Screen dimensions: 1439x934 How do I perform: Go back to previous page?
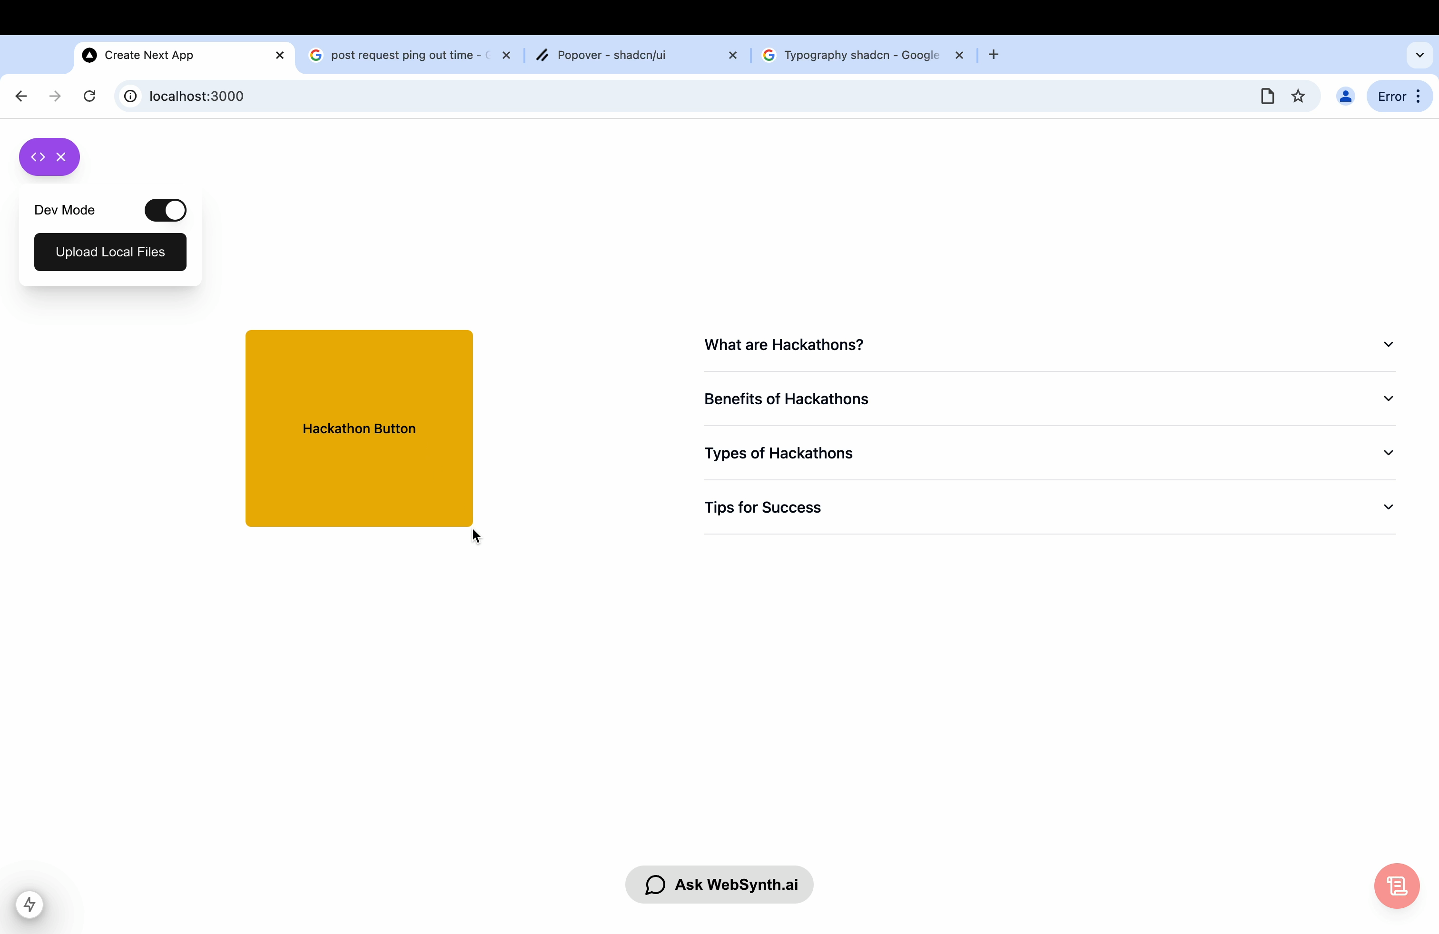point(21,96)
